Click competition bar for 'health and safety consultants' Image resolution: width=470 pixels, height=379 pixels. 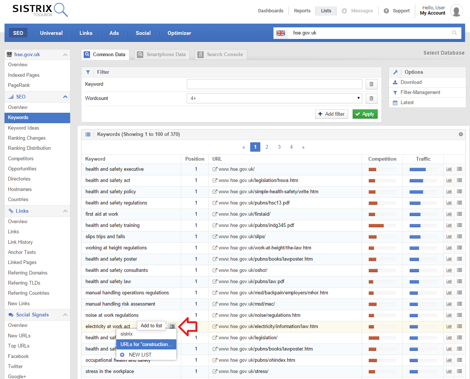pyautogui.click(x=382, y=270)
